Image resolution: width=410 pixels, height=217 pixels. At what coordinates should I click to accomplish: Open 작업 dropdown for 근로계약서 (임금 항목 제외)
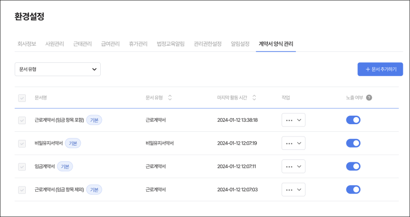coord(293,190)
